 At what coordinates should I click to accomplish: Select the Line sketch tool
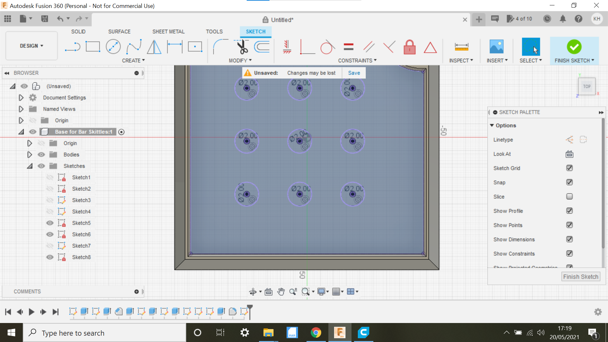[72, 47]
